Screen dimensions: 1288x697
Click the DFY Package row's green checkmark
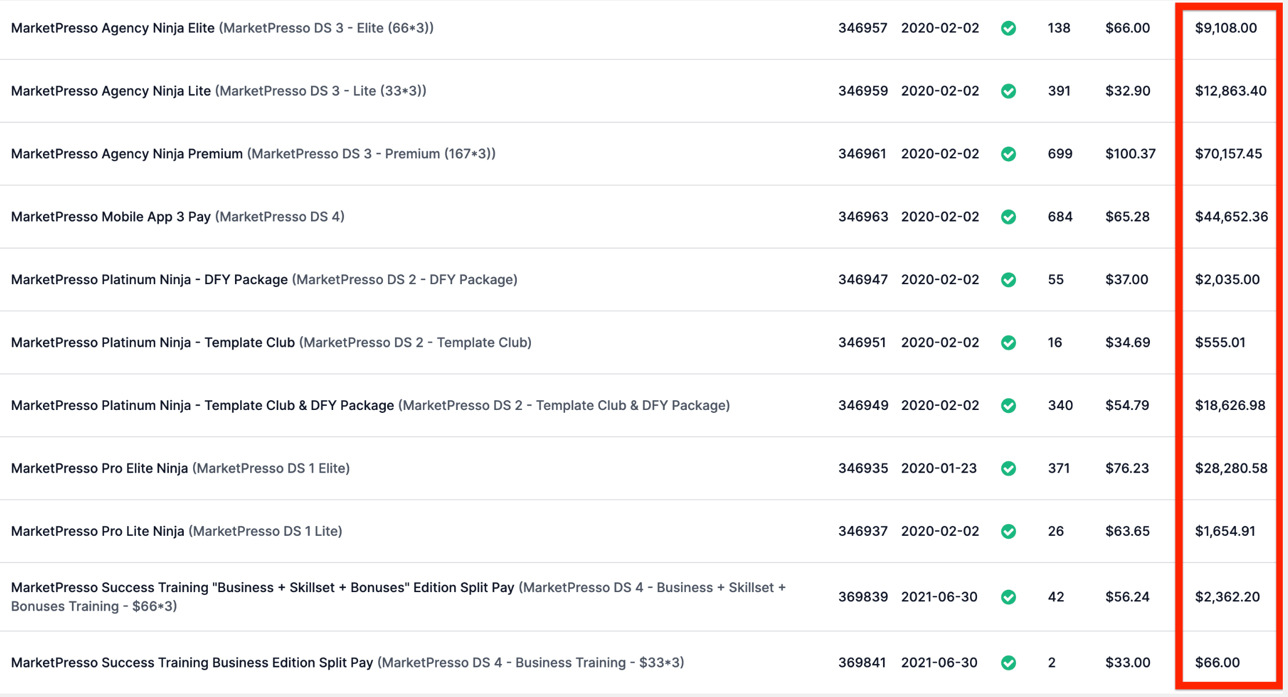tap(1008, 280)
